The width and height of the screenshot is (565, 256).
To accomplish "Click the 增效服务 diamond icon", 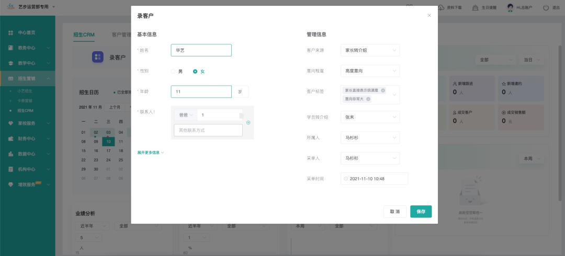I will pos(11,185).
